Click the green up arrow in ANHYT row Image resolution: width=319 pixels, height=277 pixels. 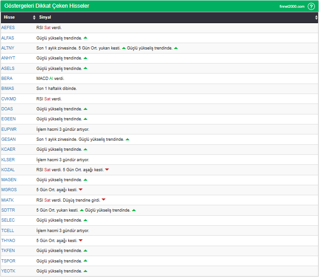(x=85, y=58)
